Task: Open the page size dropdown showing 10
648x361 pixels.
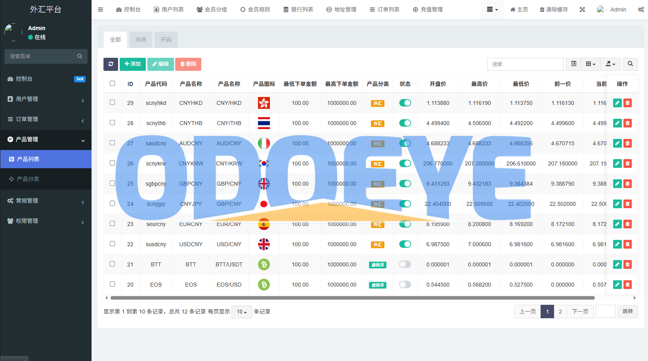Action: click(241, 312)
